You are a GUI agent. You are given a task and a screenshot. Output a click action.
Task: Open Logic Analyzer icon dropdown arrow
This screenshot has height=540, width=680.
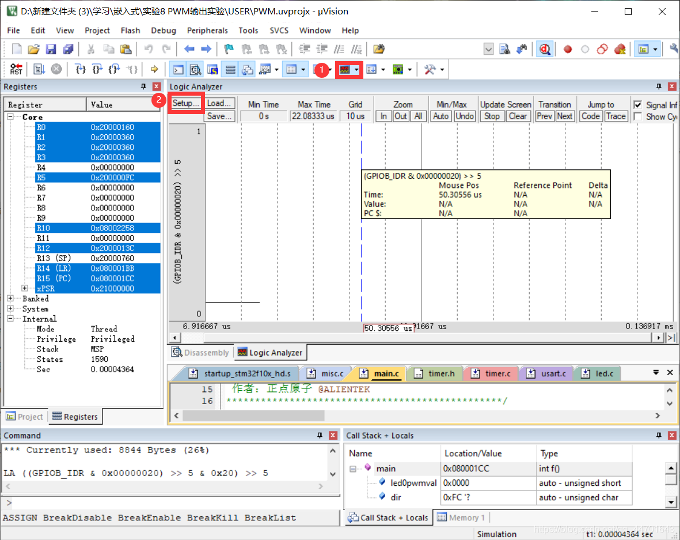point(356,70)
